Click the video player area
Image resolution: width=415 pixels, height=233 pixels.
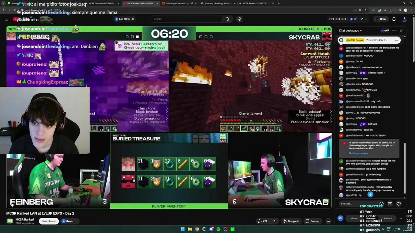click(x=169, y=117)
